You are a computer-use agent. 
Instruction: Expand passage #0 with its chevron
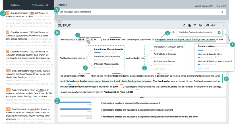[52, 27]
